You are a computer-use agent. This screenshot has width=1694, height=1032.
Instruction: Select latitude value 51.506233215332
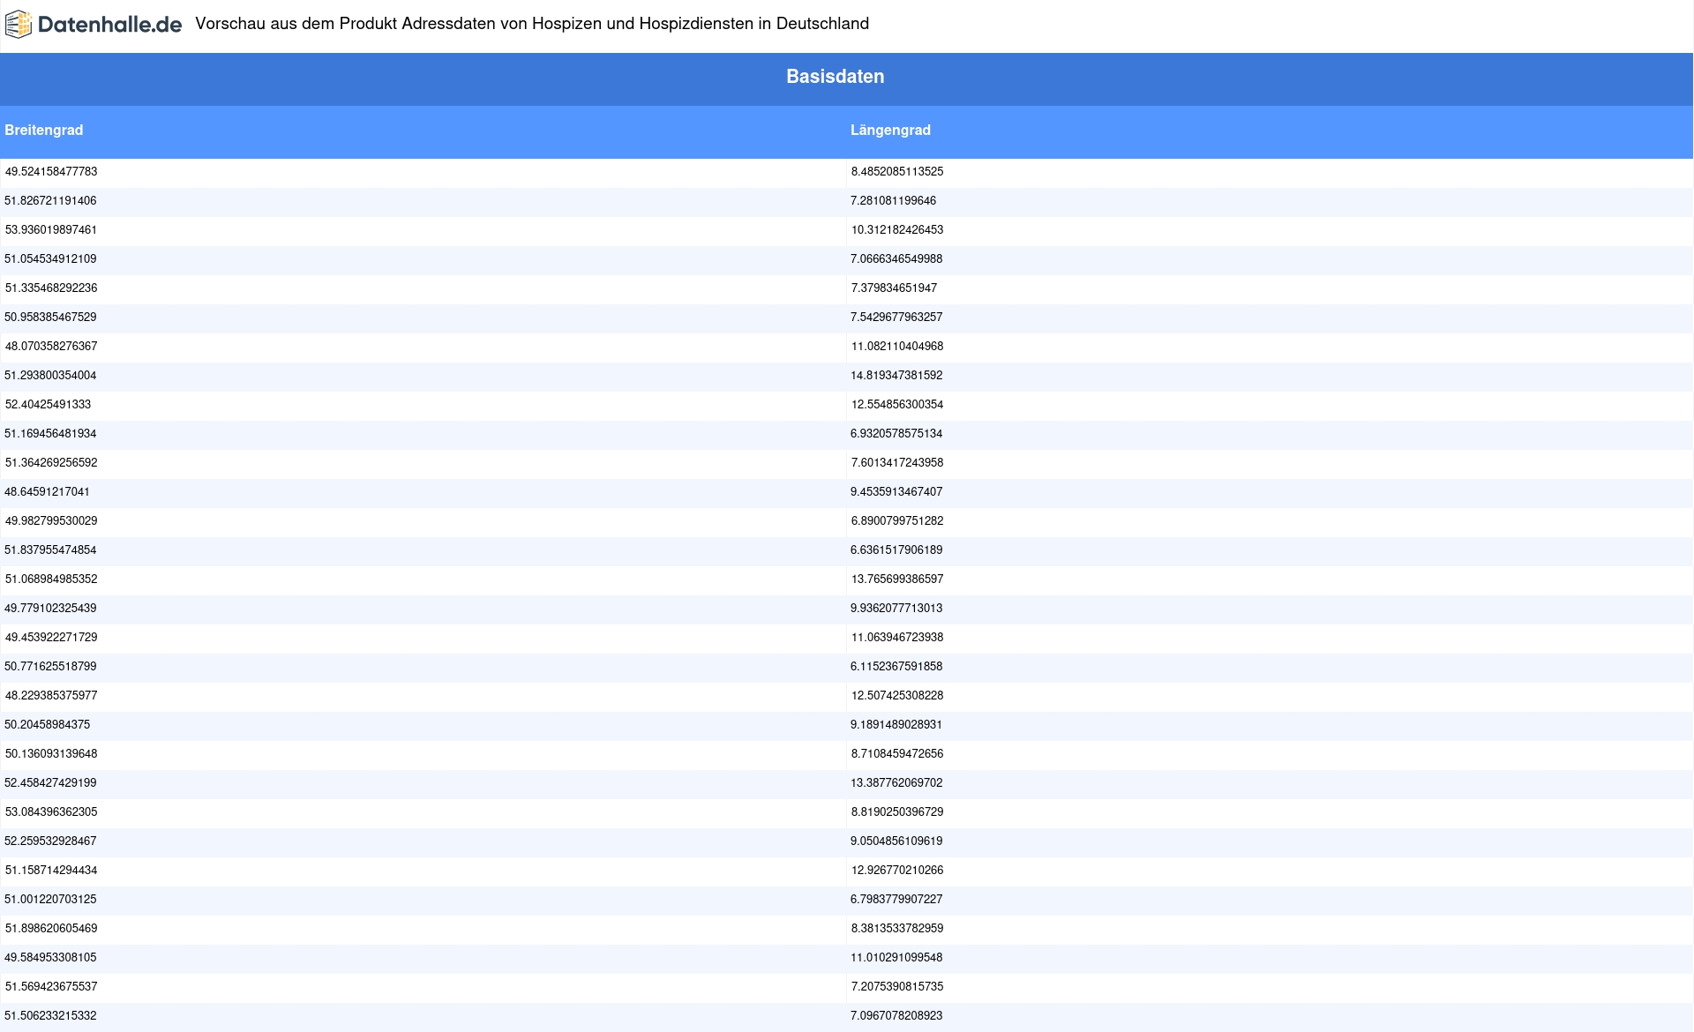pyautogui.click(x=51, y=1016)
